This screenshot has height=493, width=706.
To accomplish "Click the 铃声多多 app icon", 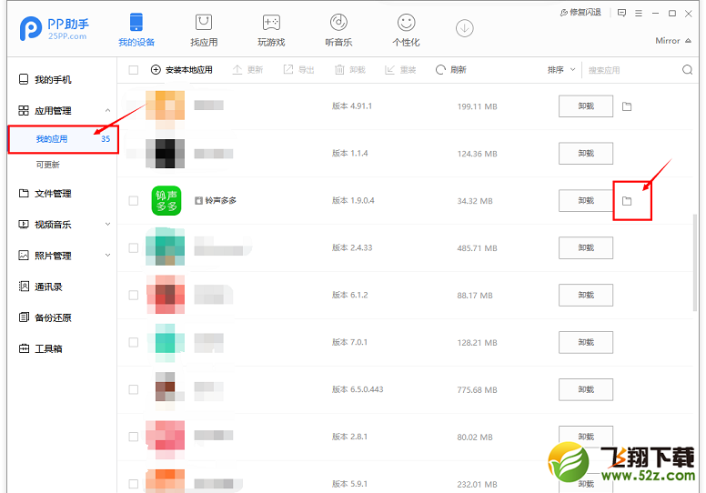I will pos(166,200).
